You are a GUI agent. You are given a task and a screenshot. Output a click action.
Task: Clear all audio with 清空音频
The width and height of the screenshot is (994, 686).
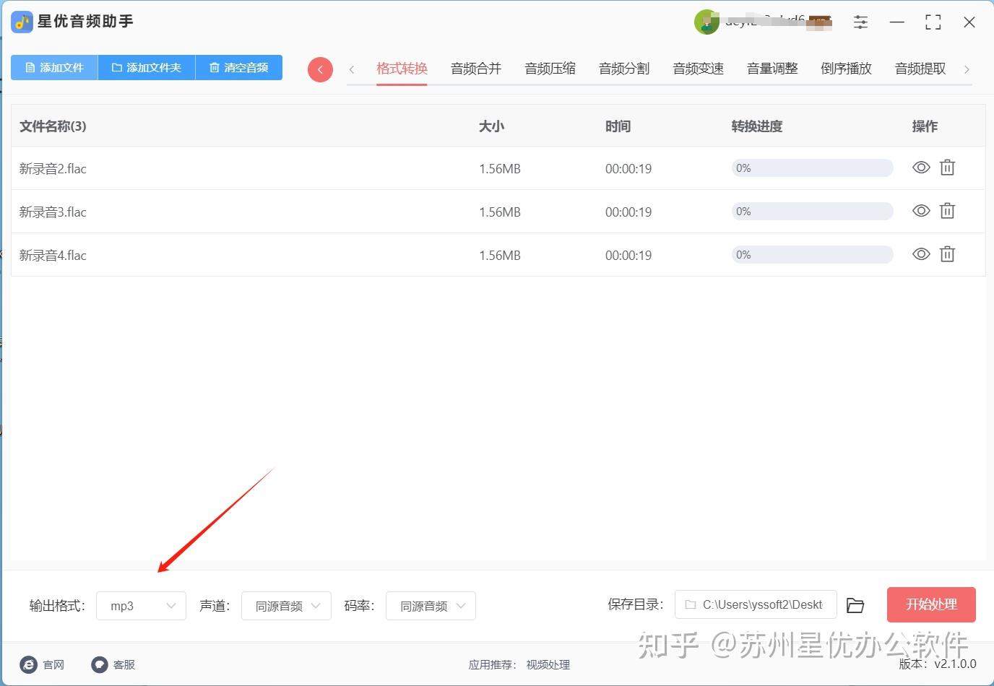(x=239, y=67)
